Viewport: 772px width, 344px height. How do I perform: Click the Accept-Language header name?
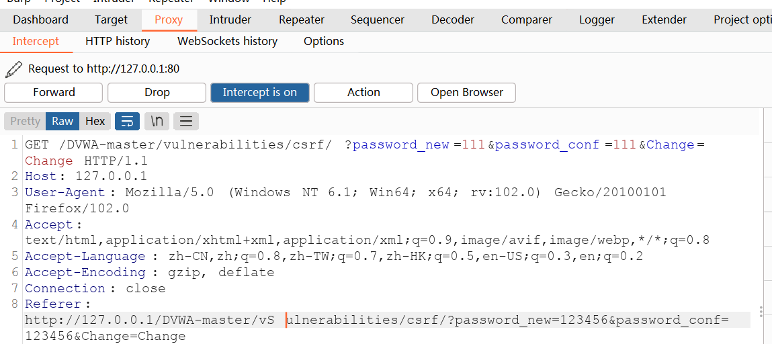(85, 257)
